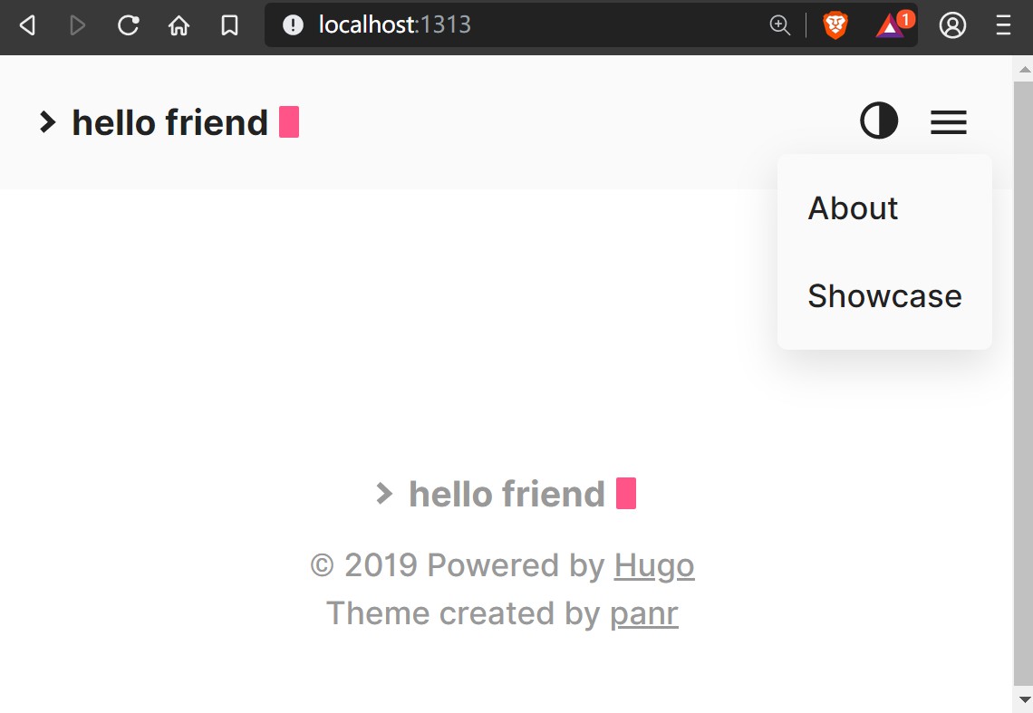
Task: Click the browser forward arrow
Action: [78, 25]
